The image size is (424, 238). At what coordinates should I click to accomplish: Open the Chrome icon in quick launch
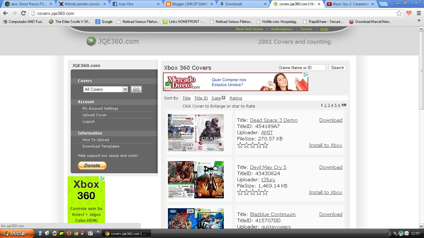[76, 233]
